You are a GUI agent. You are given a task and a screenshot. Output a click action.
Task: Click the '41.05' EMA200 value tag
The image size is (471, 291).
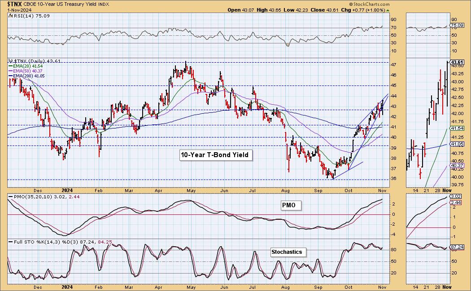click(457, 144)
